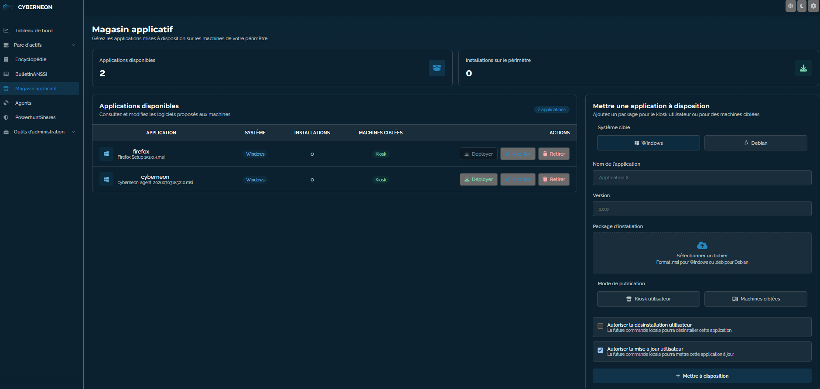Expand Outils d'administration chevron
Image resolution: width=820 pixels, height=389 pixels.
click(73, 132)
